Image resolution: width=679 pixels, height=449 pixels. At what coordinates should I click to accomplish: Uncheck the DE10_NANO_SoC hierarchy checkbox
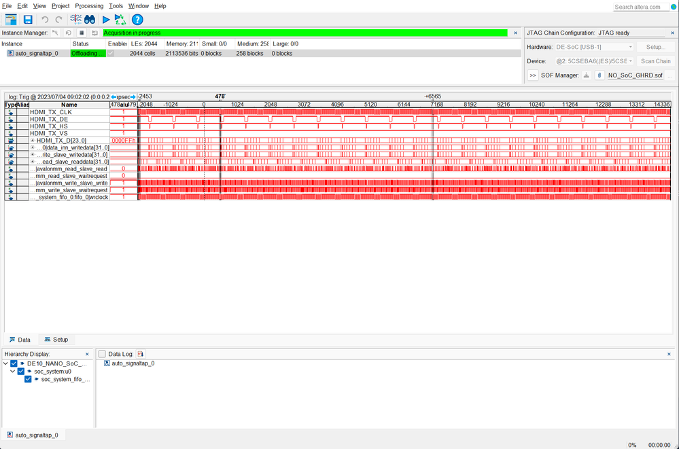[x=14, y=363]
